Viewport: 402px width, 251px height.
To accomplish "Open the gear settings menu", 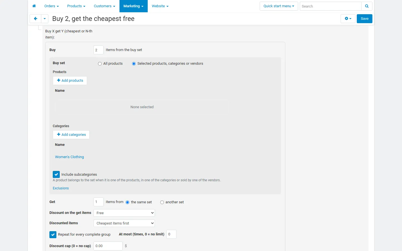I will 348,19.
